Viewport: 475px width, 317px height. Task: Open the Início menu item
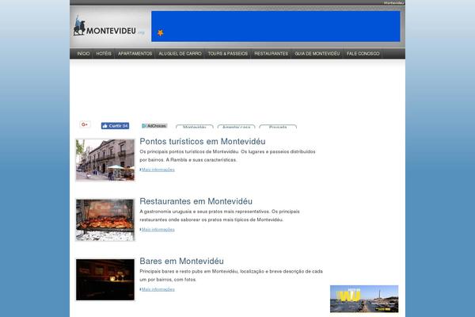tap(83, 54)
